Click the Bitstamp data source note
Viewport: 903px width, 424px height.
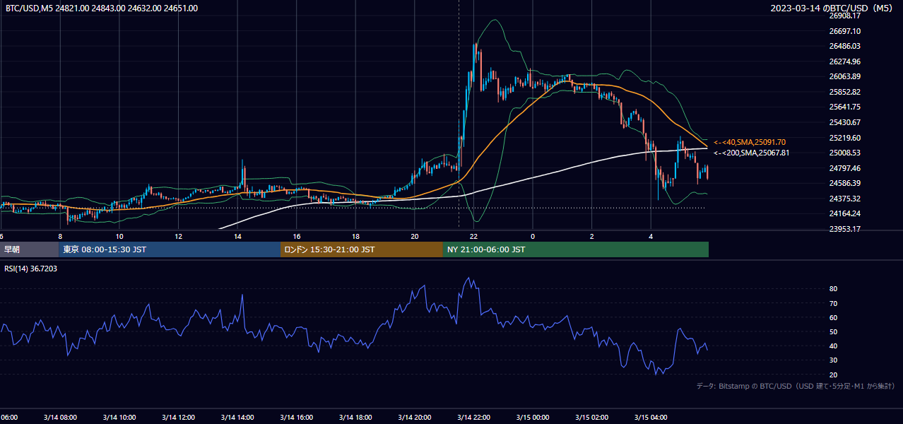(796, 386)
